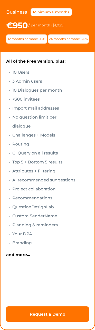The width and height of the screenshot is (95, 330).
Task: Click the Business plan title
Action: pyautogui.click(x=16, y=12)
